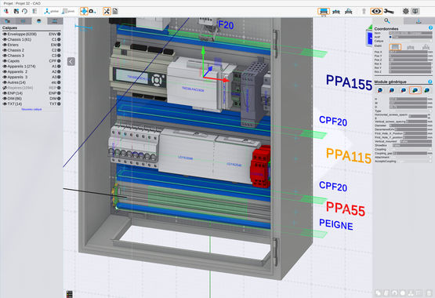This screenshot has height=298, width=435.
Task: Switch to the first left panel tab
Action: coord(8,21)
